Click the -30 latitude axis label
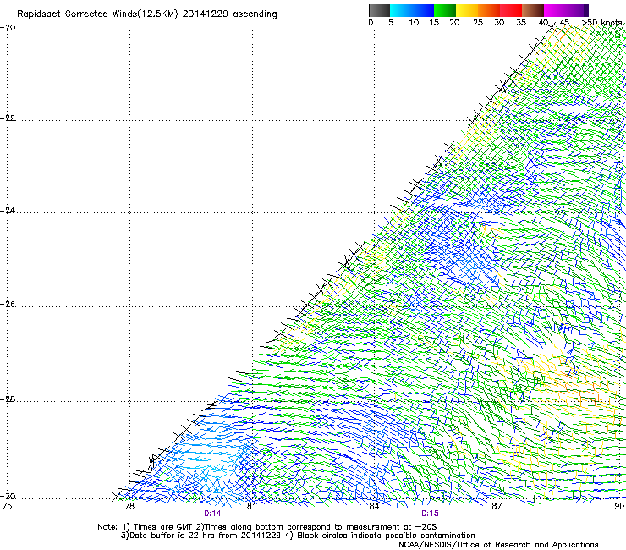Viewport: 626px width, 550px height. click(x=8, y=497)
